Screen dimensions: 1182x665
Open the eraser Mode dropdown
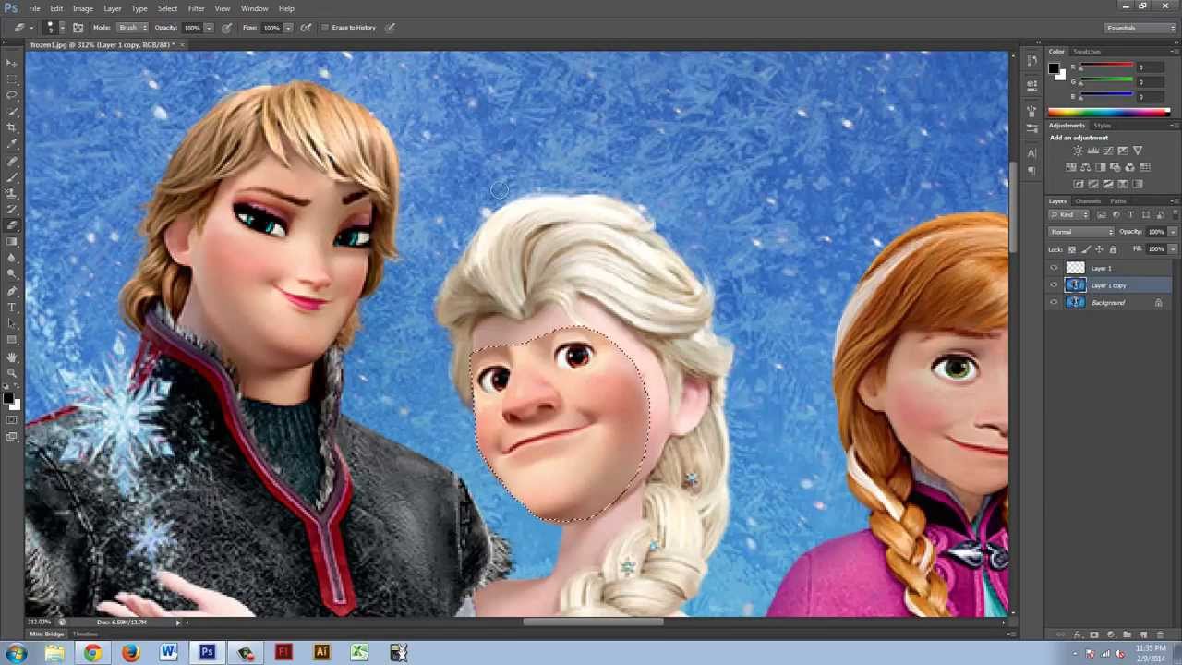(x=132, y=28)
